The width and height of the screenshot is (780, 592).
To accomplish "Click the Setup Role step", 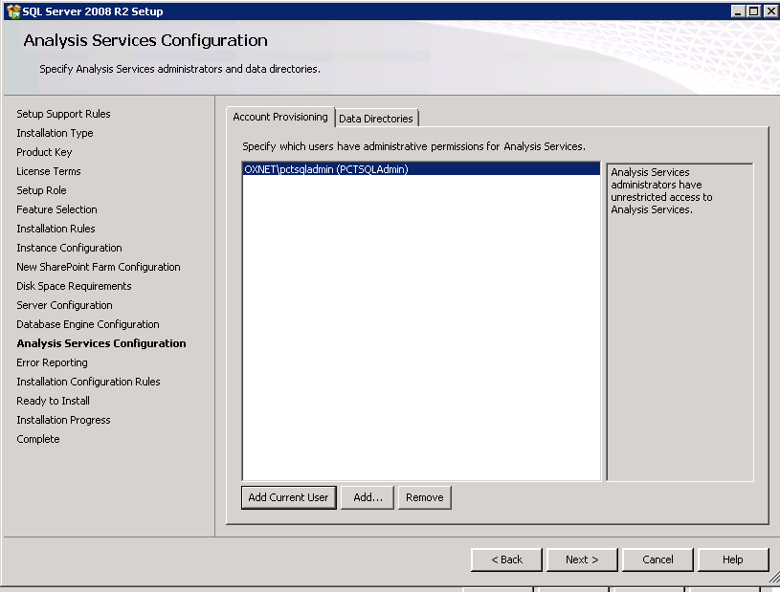I will pyautogui.click(x=41, y=190).
